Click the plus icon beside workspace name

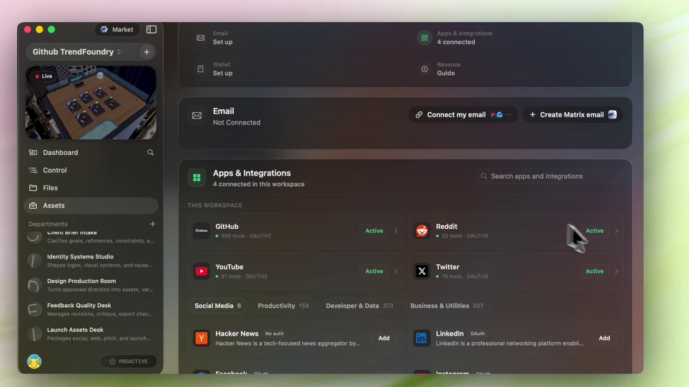coord(146,52)
